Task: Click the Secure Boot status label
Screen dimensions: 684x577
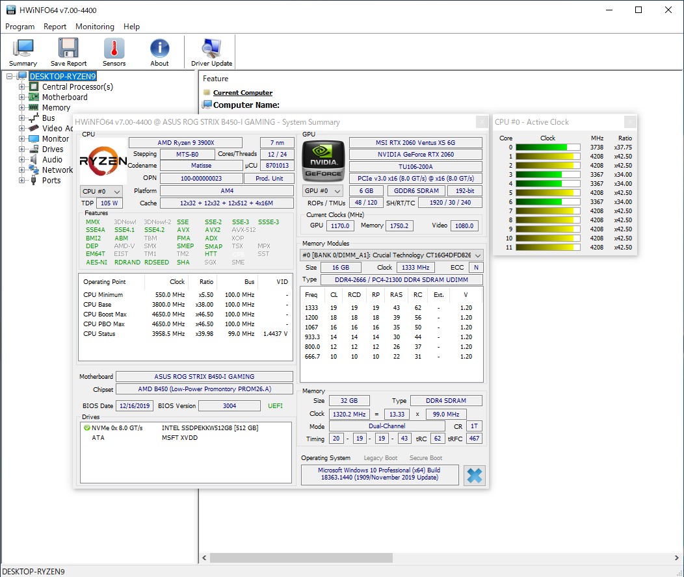Action: [x=425, y=457]
